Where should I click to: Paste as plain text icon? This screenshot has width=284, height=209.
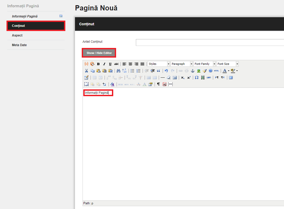click(104, 71)
